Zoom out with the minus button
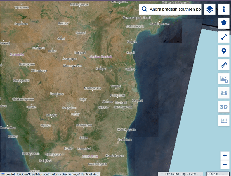 [x=225, y=165]
